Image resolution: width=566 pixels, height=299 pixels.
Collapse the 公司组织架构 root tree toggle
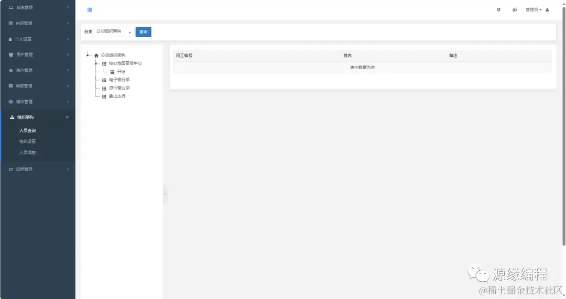[x=88, y=55]
